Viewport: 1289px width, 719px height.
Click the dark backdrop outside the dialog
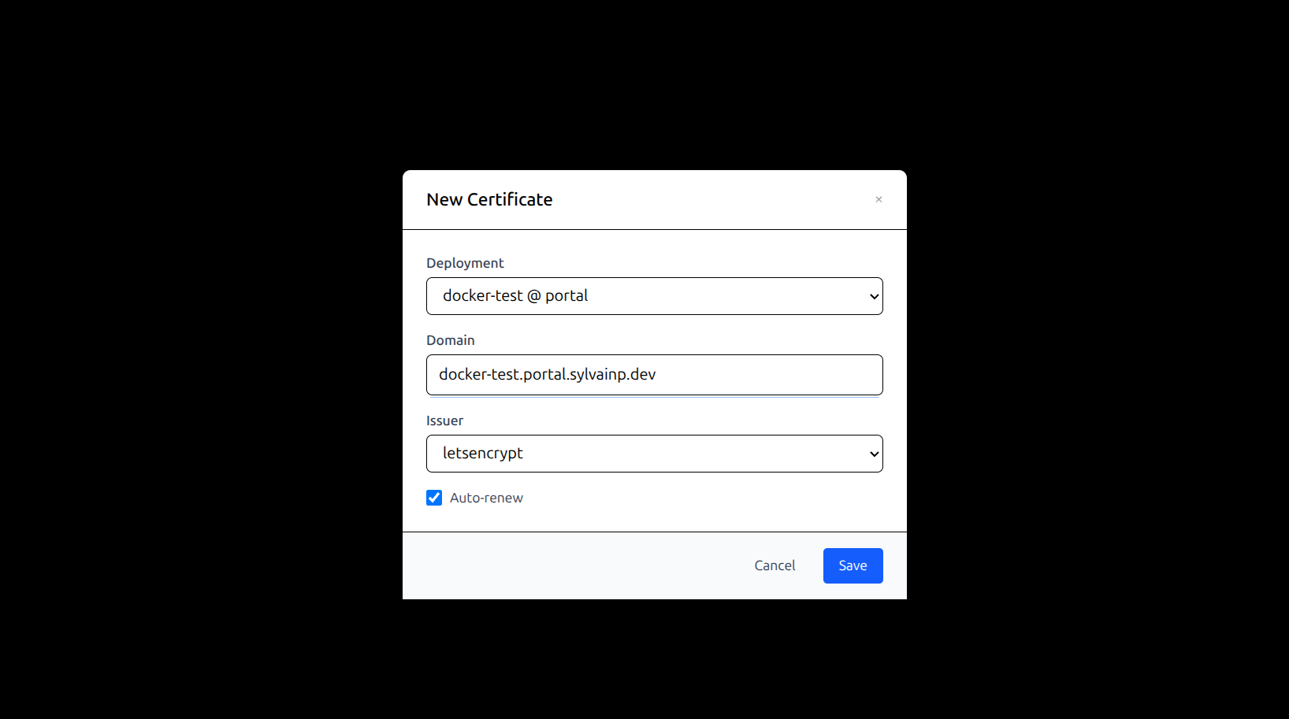pos(197,354)
